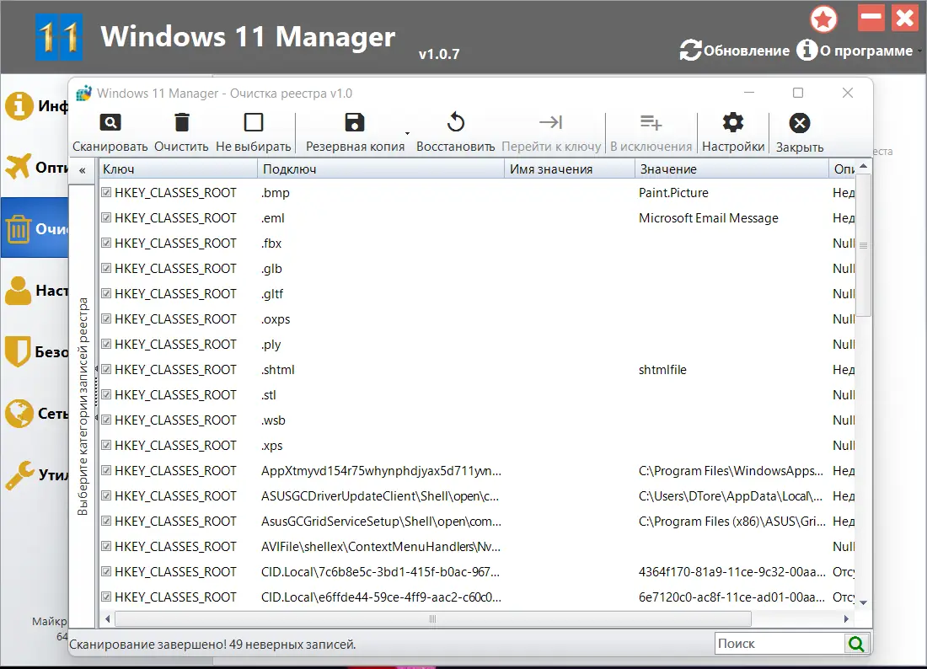Image resolution: width=927 pixels, height=669 pixels.
Task: Open the Security shield sidebar icon
Action: coord(17,351)
